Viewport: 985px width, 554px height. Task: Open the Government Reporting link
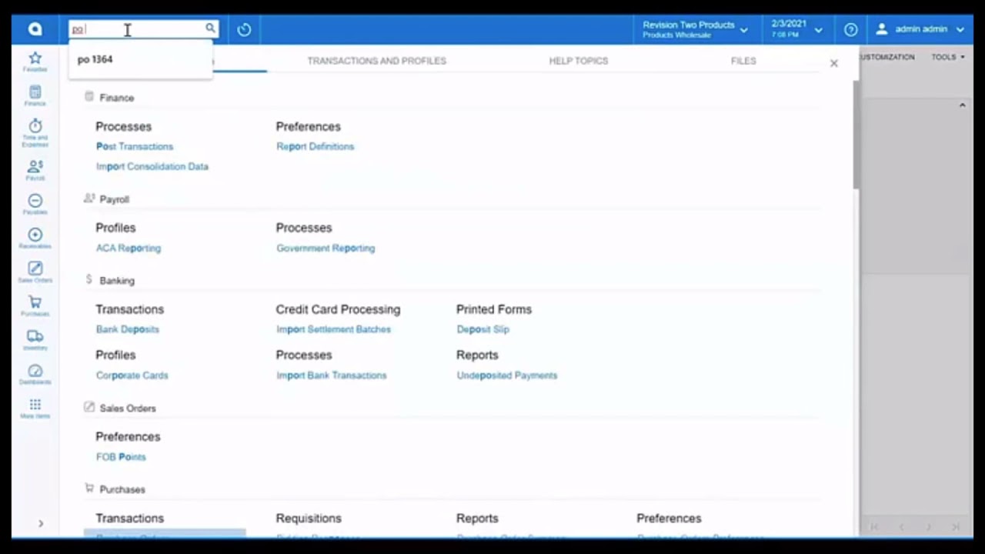[326, 248]
